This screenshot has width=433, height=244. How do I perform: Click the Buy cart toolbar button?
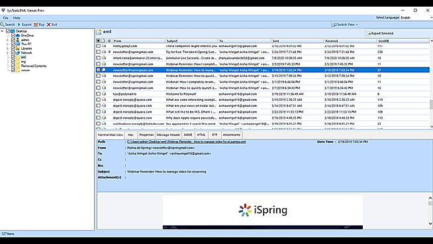(39, 25)
